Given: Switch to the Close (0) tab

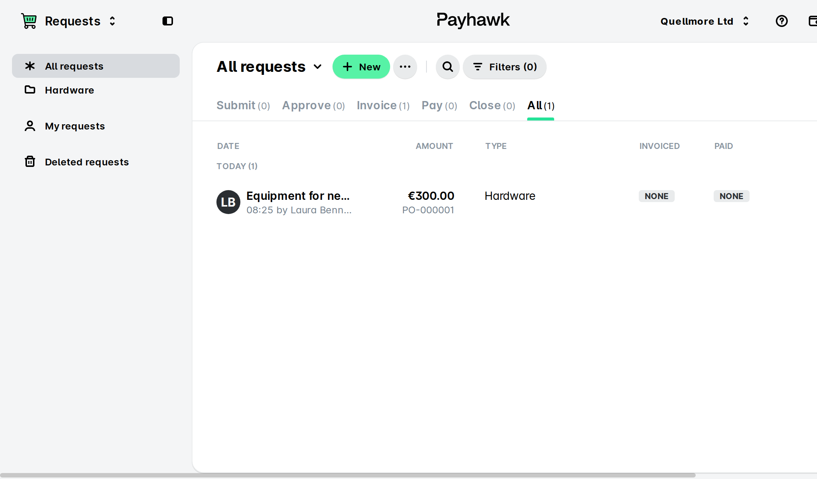Looking at the screenshot, I should 492,106.
